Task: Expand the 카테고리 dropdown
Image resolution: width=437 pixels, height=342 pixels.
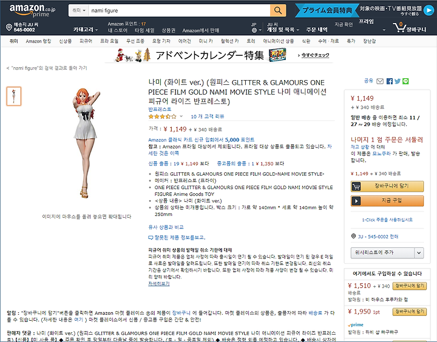Action: (x=86, y=30)
